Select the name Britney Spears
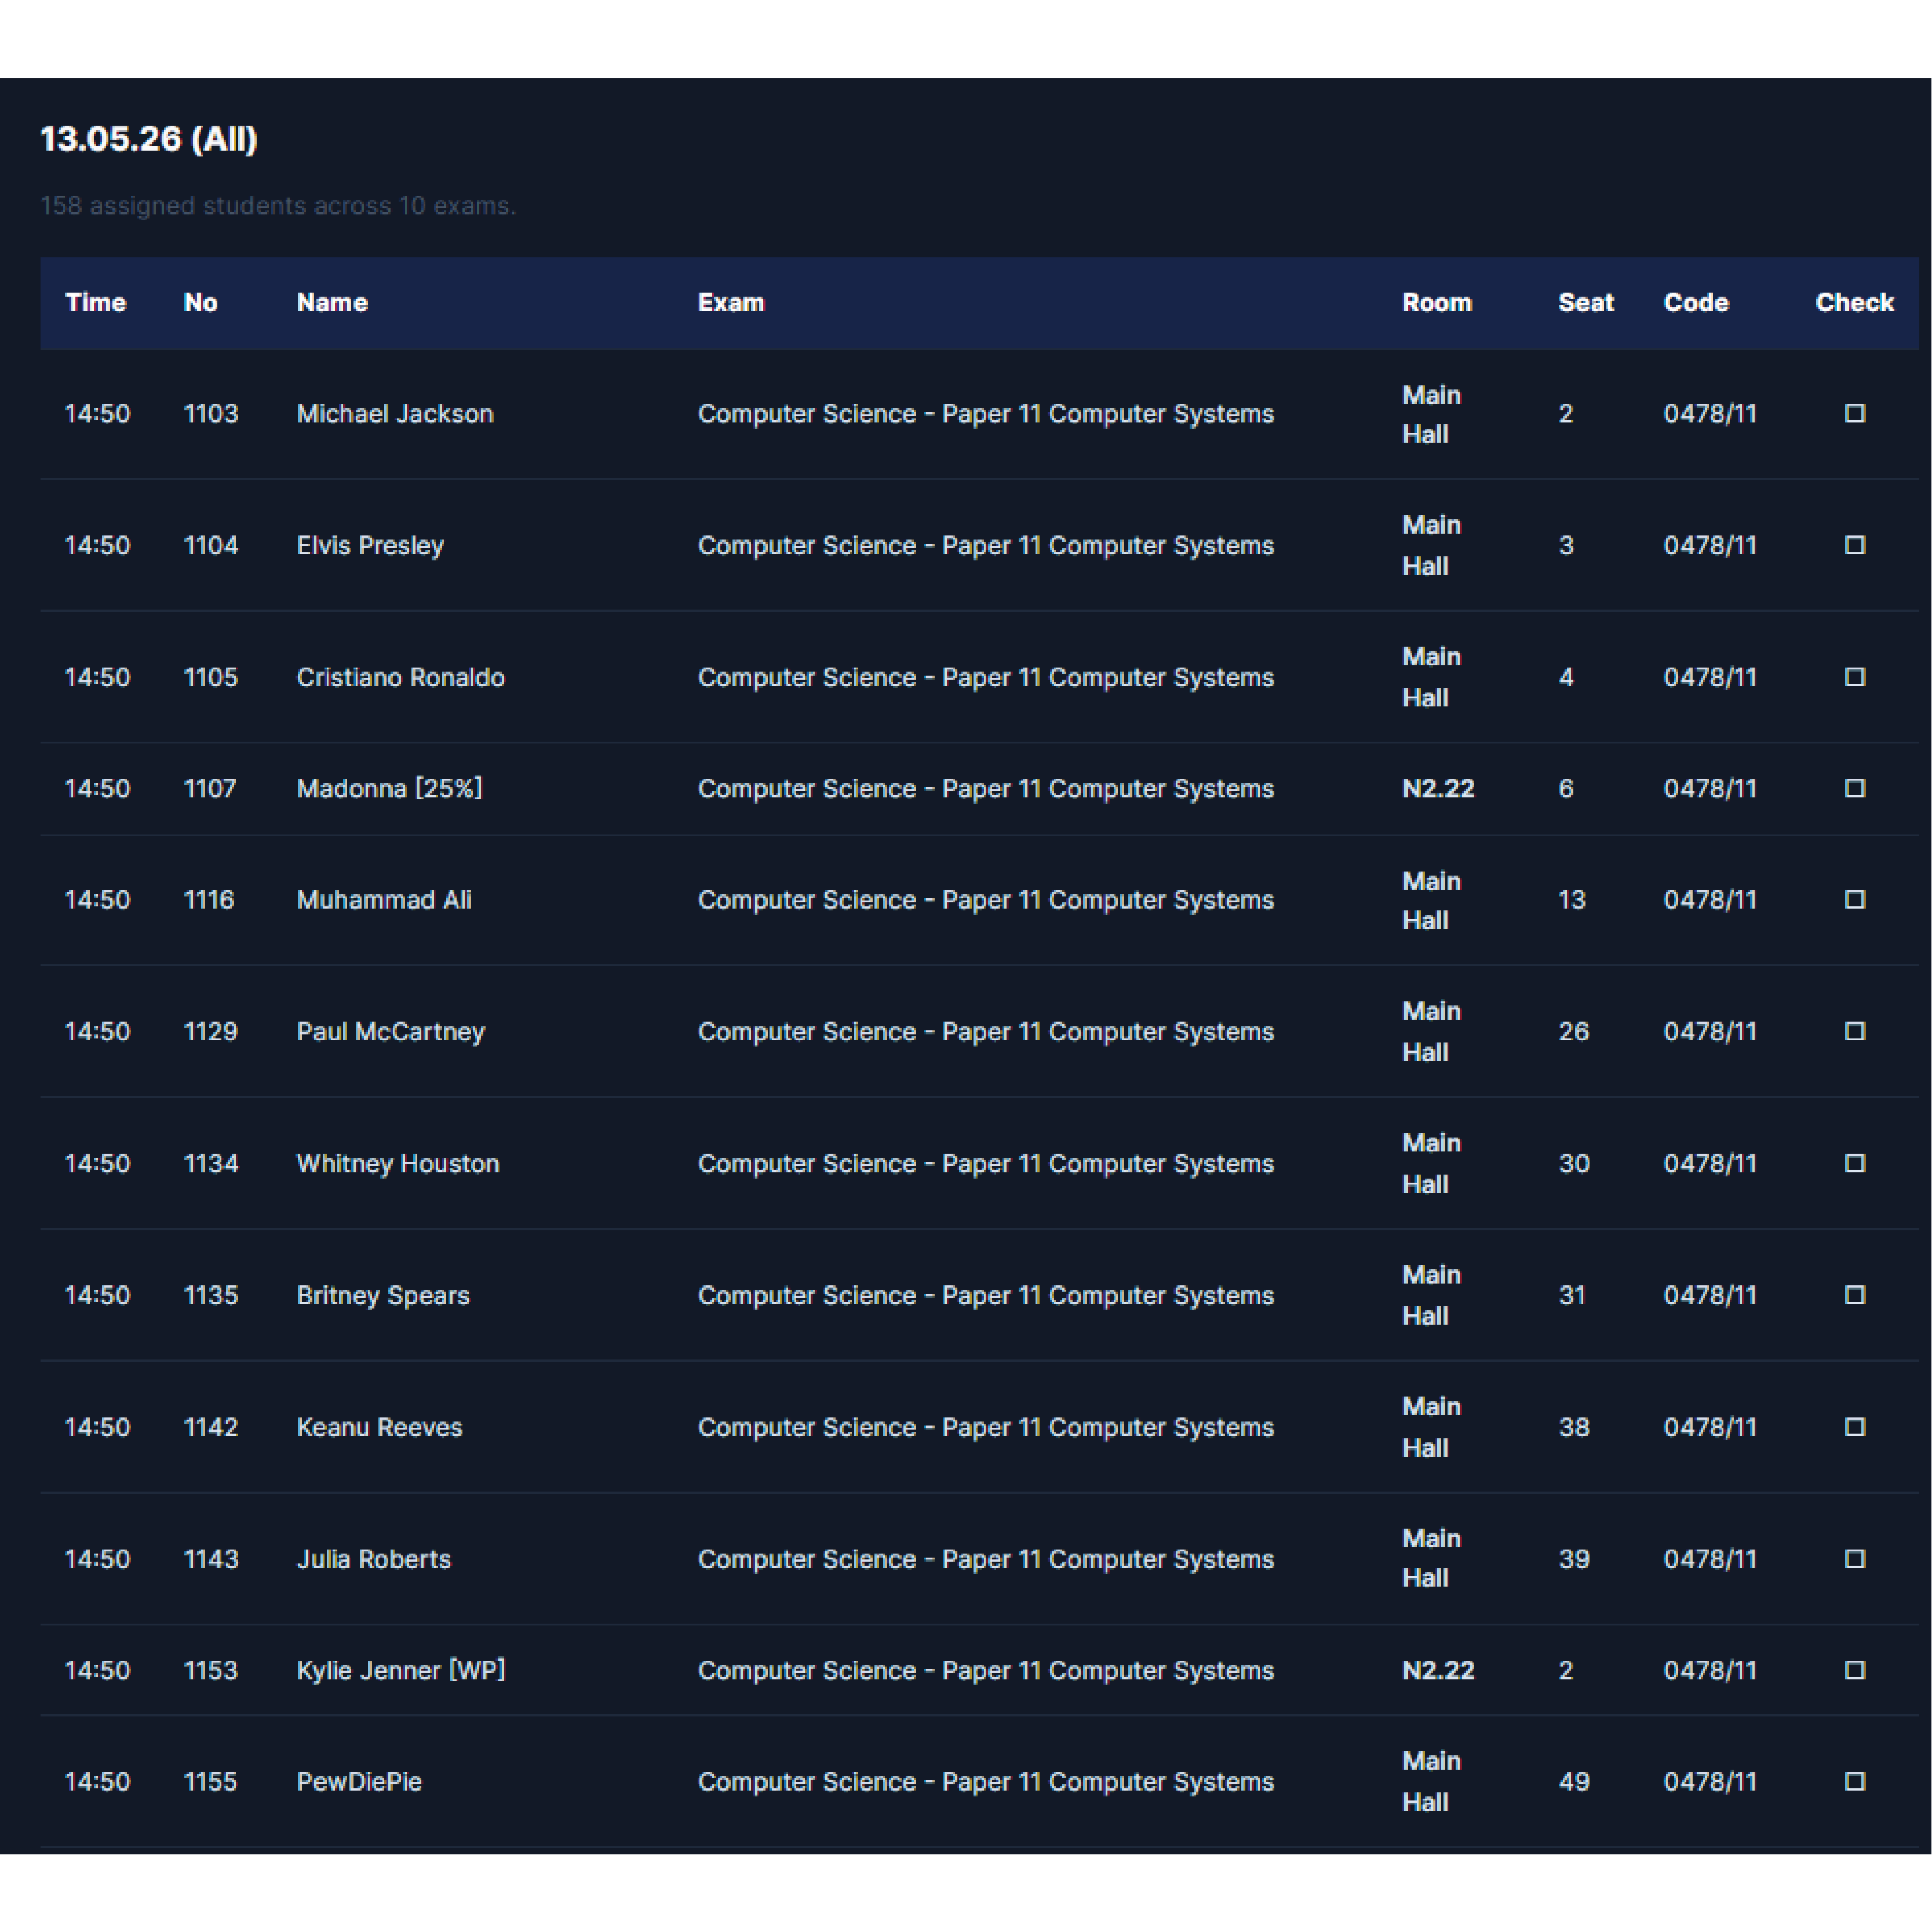Image resolution: width=1932 pixels, height=1932 pixels. click(383, 1295)
